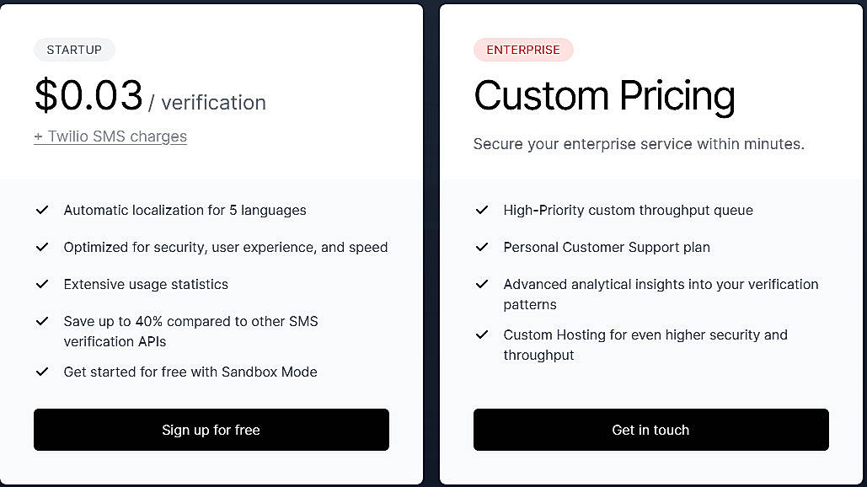The width and height of the screenshot is (867, 487).
Task: Click the checkmark next to Extensive usage statistics
Action: pyautogui.click(x=42, y=284)
